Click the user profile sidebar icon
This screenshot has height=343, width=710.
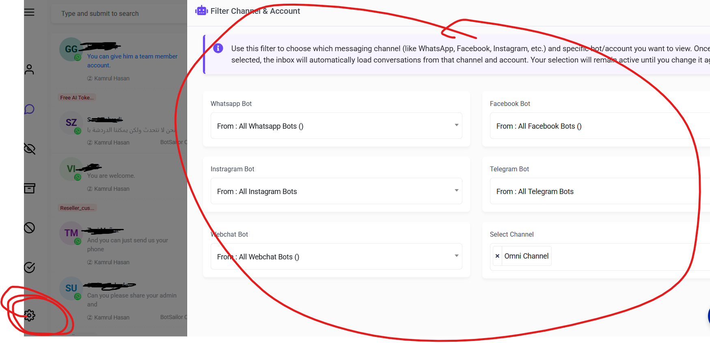29,69
